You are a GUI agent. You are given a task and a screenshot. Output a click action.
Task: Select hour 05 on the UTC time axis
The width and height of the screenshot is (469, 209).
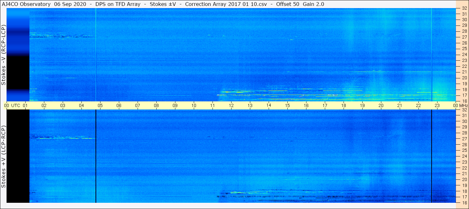pos(100,105)
